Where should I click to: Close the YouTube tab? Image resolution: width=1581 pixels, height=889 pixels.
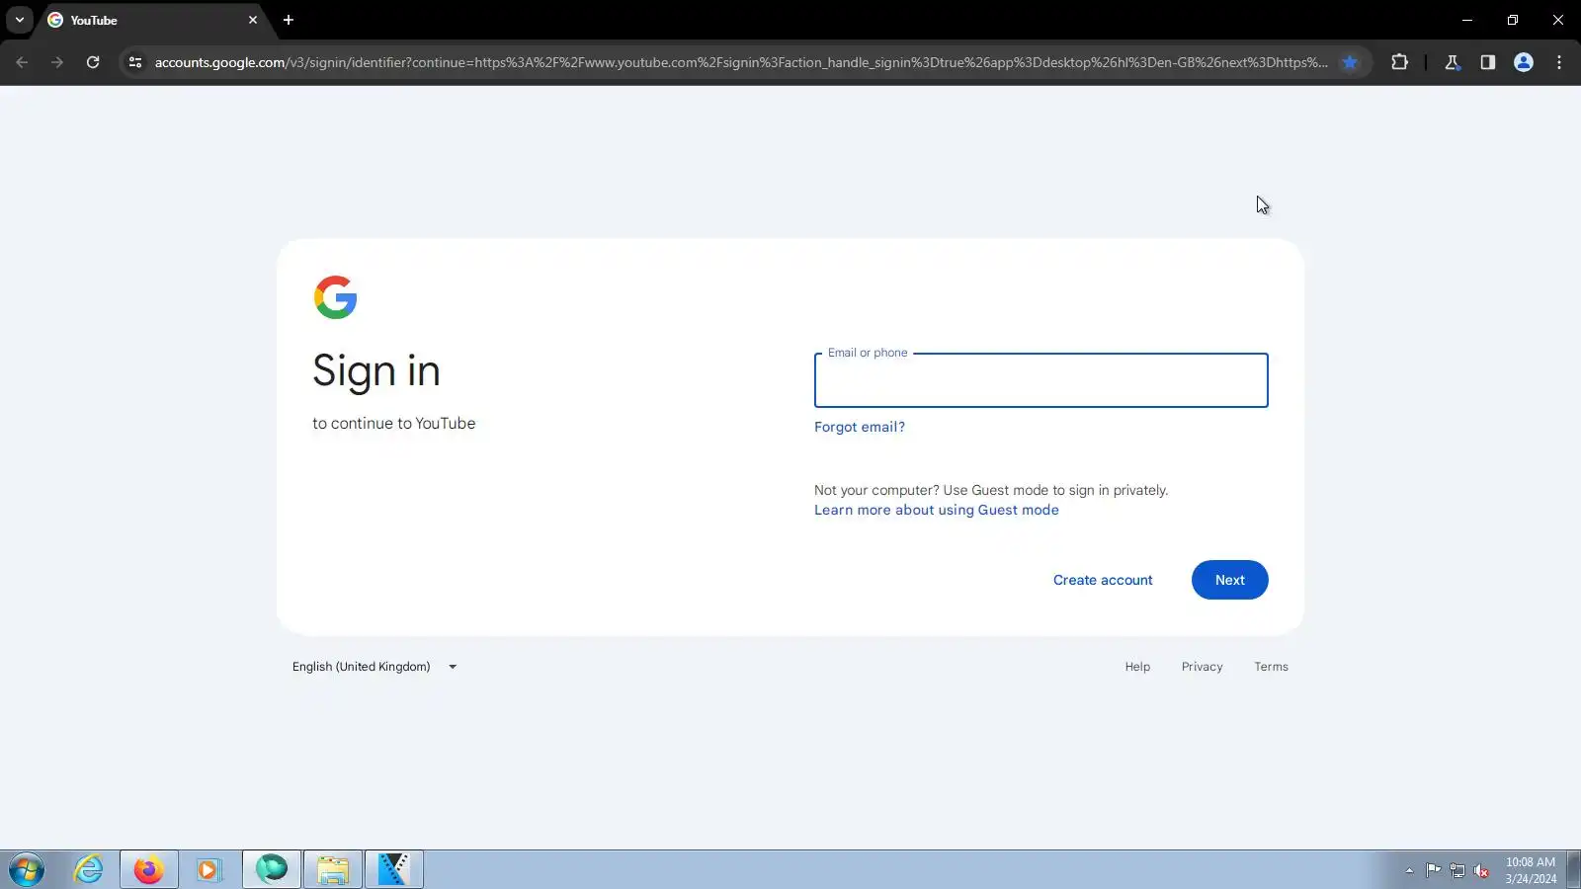tap(253, 20)
